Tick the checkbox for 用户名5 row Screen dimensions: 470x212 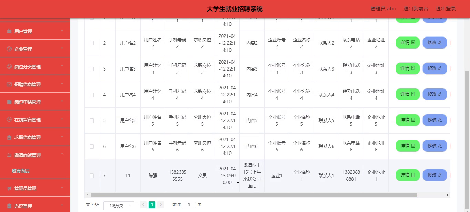point(92,120)
